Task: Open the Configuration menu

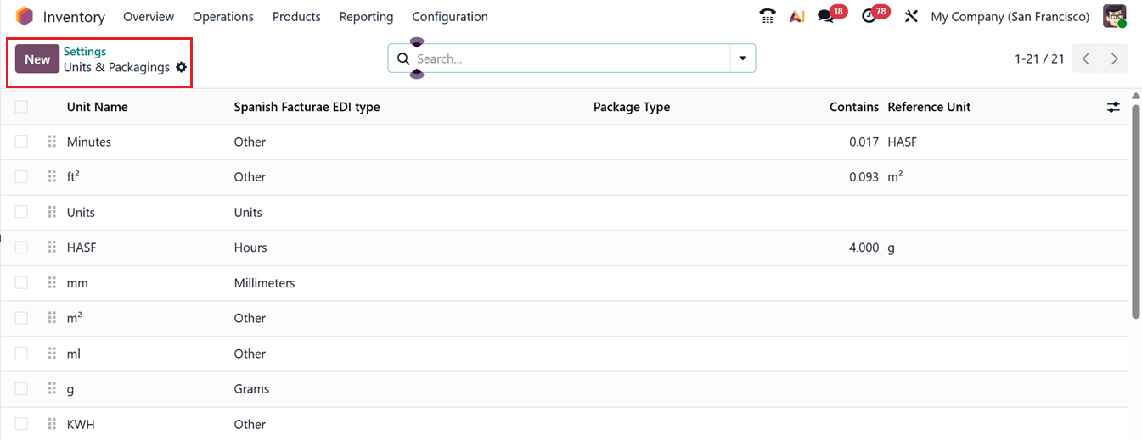Action: [x=450, y=17]
